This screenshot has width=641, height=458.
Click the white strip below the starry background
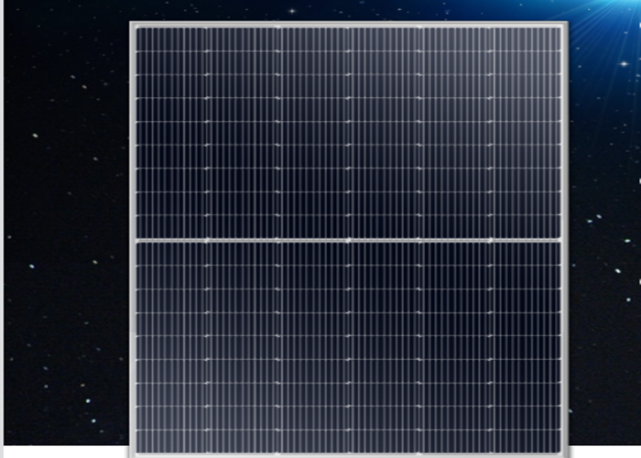pyautogui.click(x=64, y=452)
